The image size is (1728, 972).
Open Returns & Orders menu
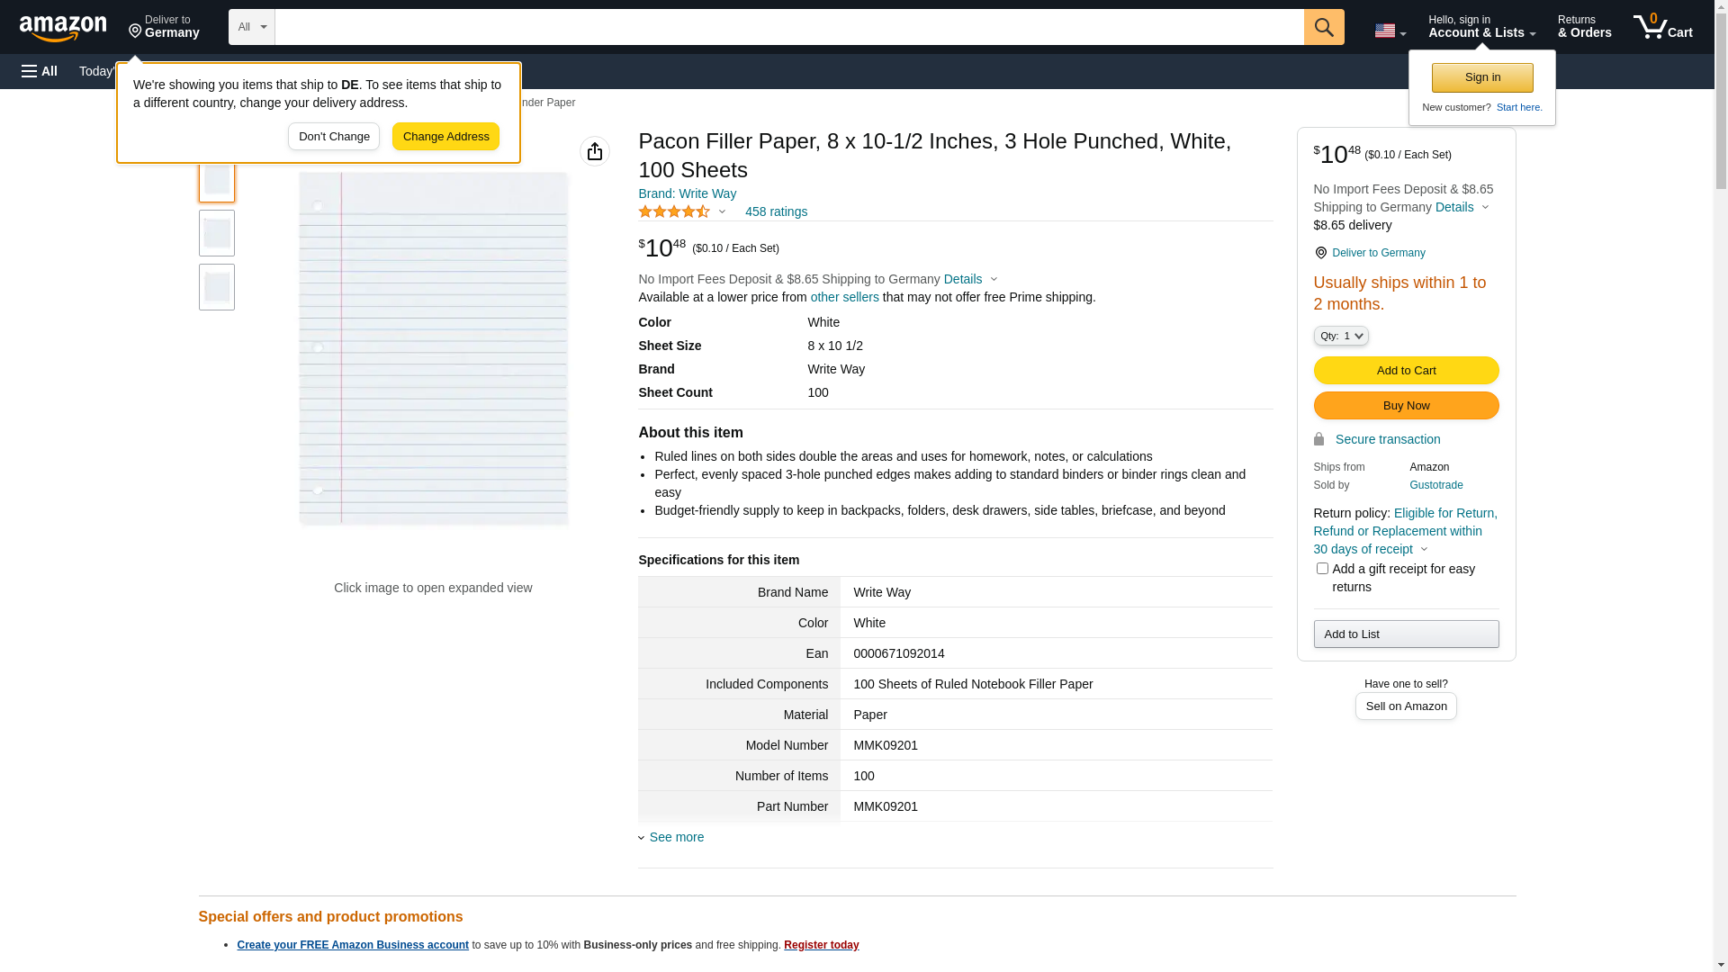point(1584,27)
